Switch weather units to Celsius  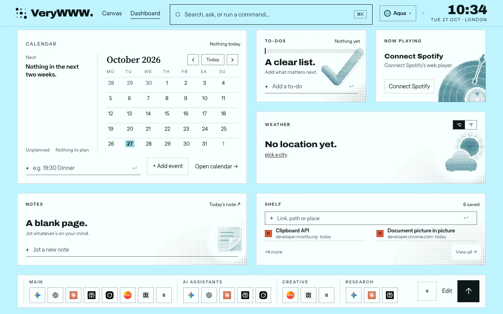pos(459,125)
